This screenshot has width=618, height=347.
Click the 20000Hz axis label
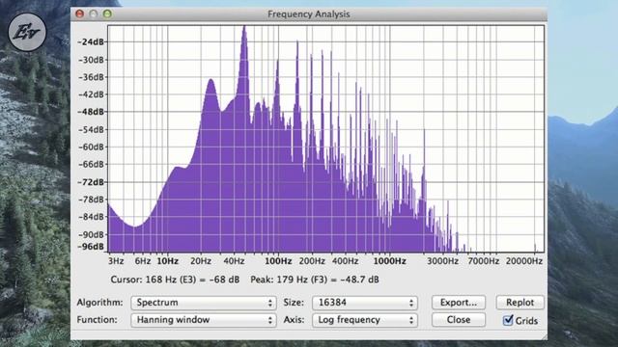pyautogui.click(x=524, y=261)
